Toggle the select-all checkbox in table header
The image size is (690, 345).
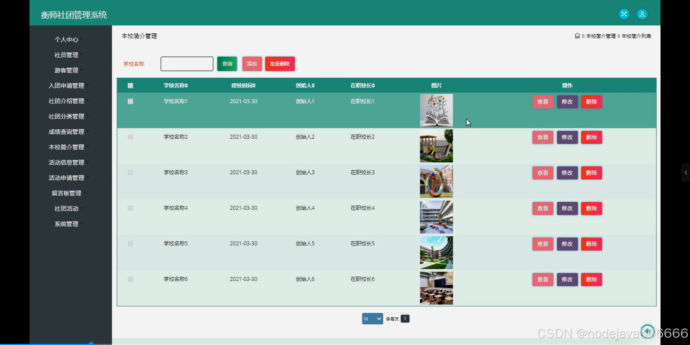point(130,86)
